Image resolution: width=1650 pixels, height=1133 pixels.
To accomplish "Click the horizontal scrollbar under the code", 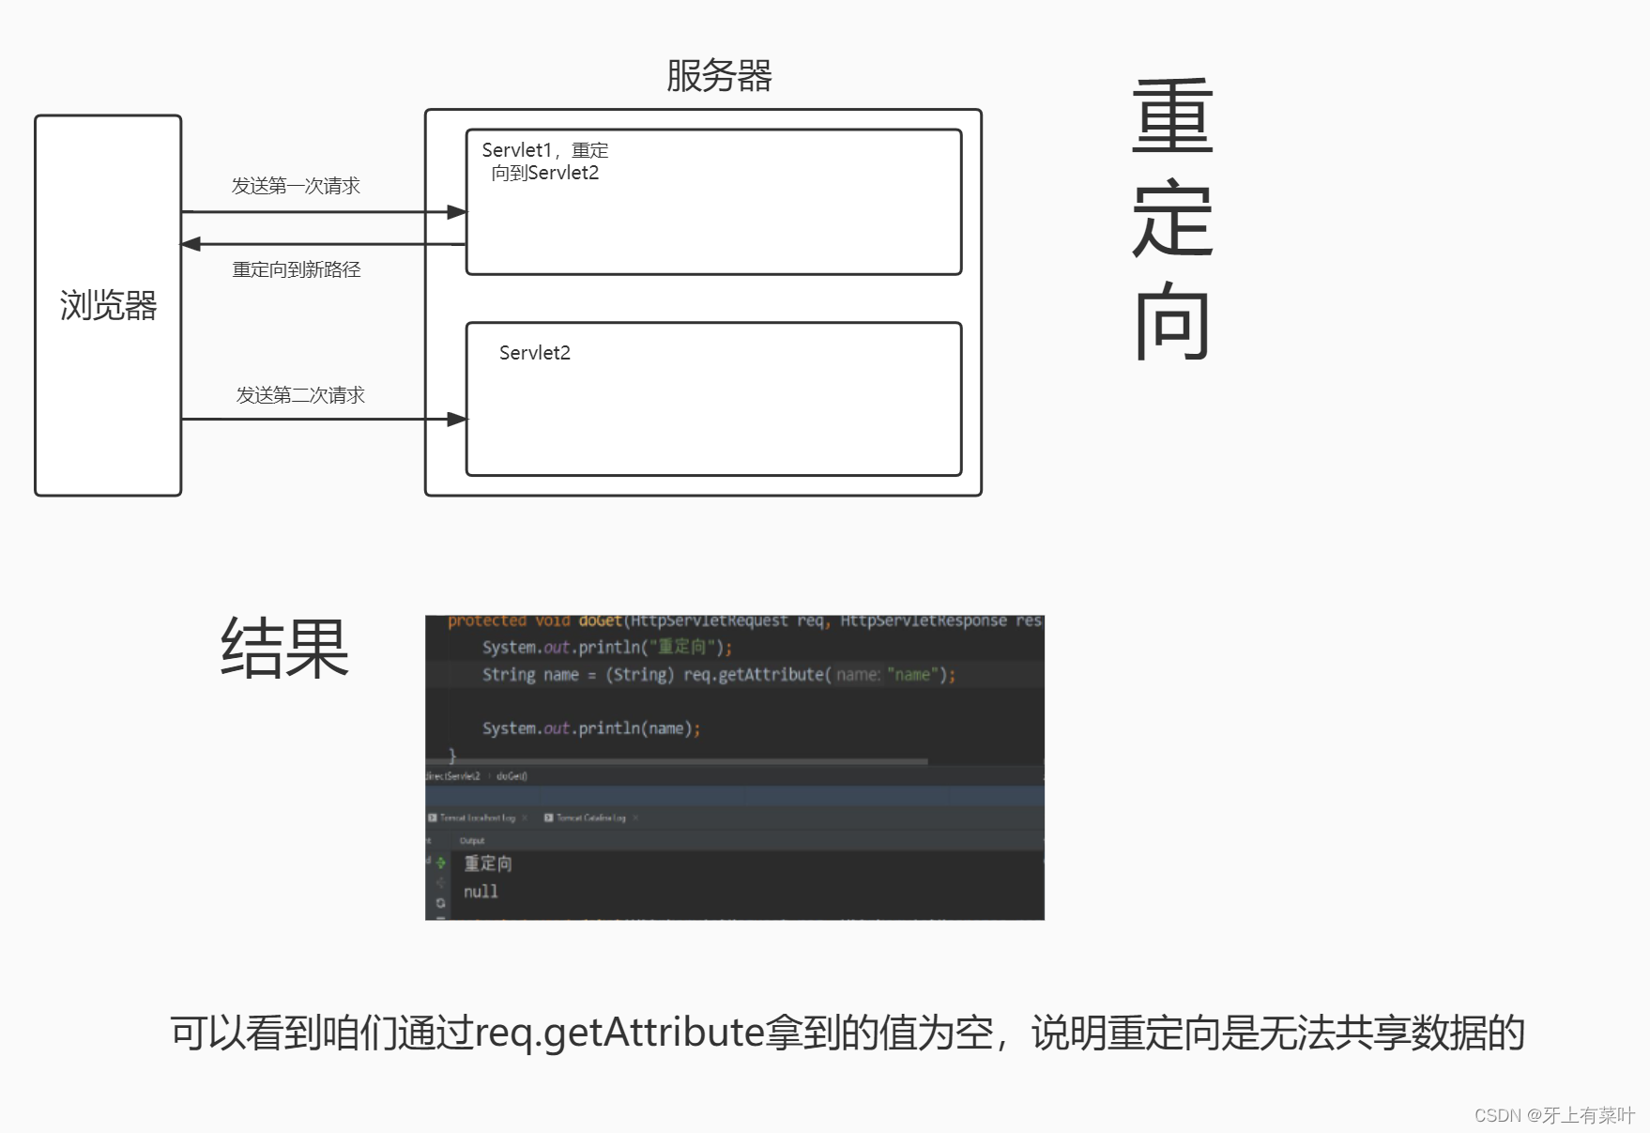I will click(677, 761).
